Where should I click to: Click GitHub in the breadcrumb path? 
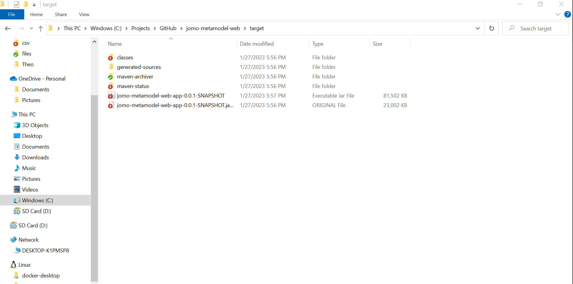coord(168,28)
